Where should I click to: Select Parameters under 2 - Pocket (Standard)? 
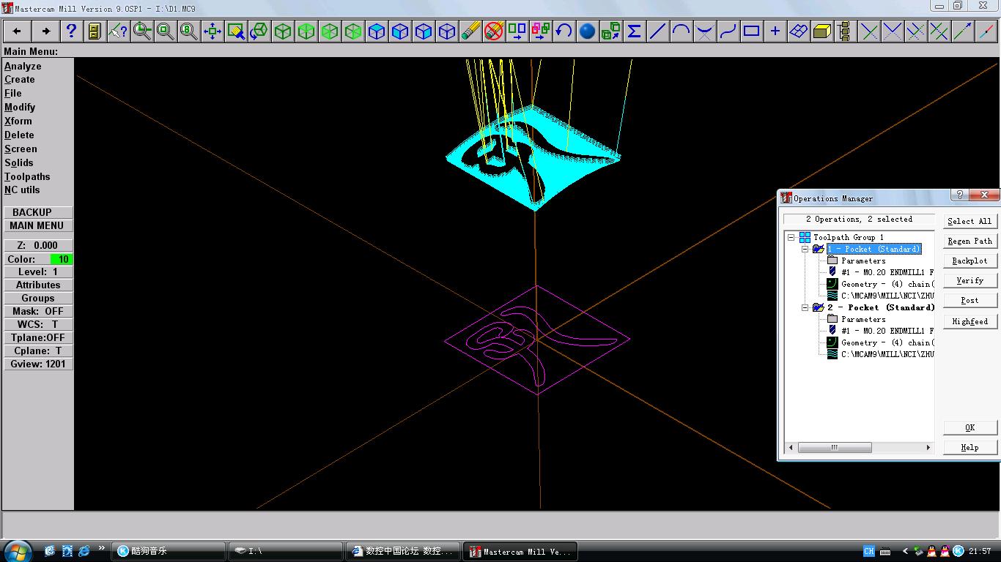tap(863, 319)
